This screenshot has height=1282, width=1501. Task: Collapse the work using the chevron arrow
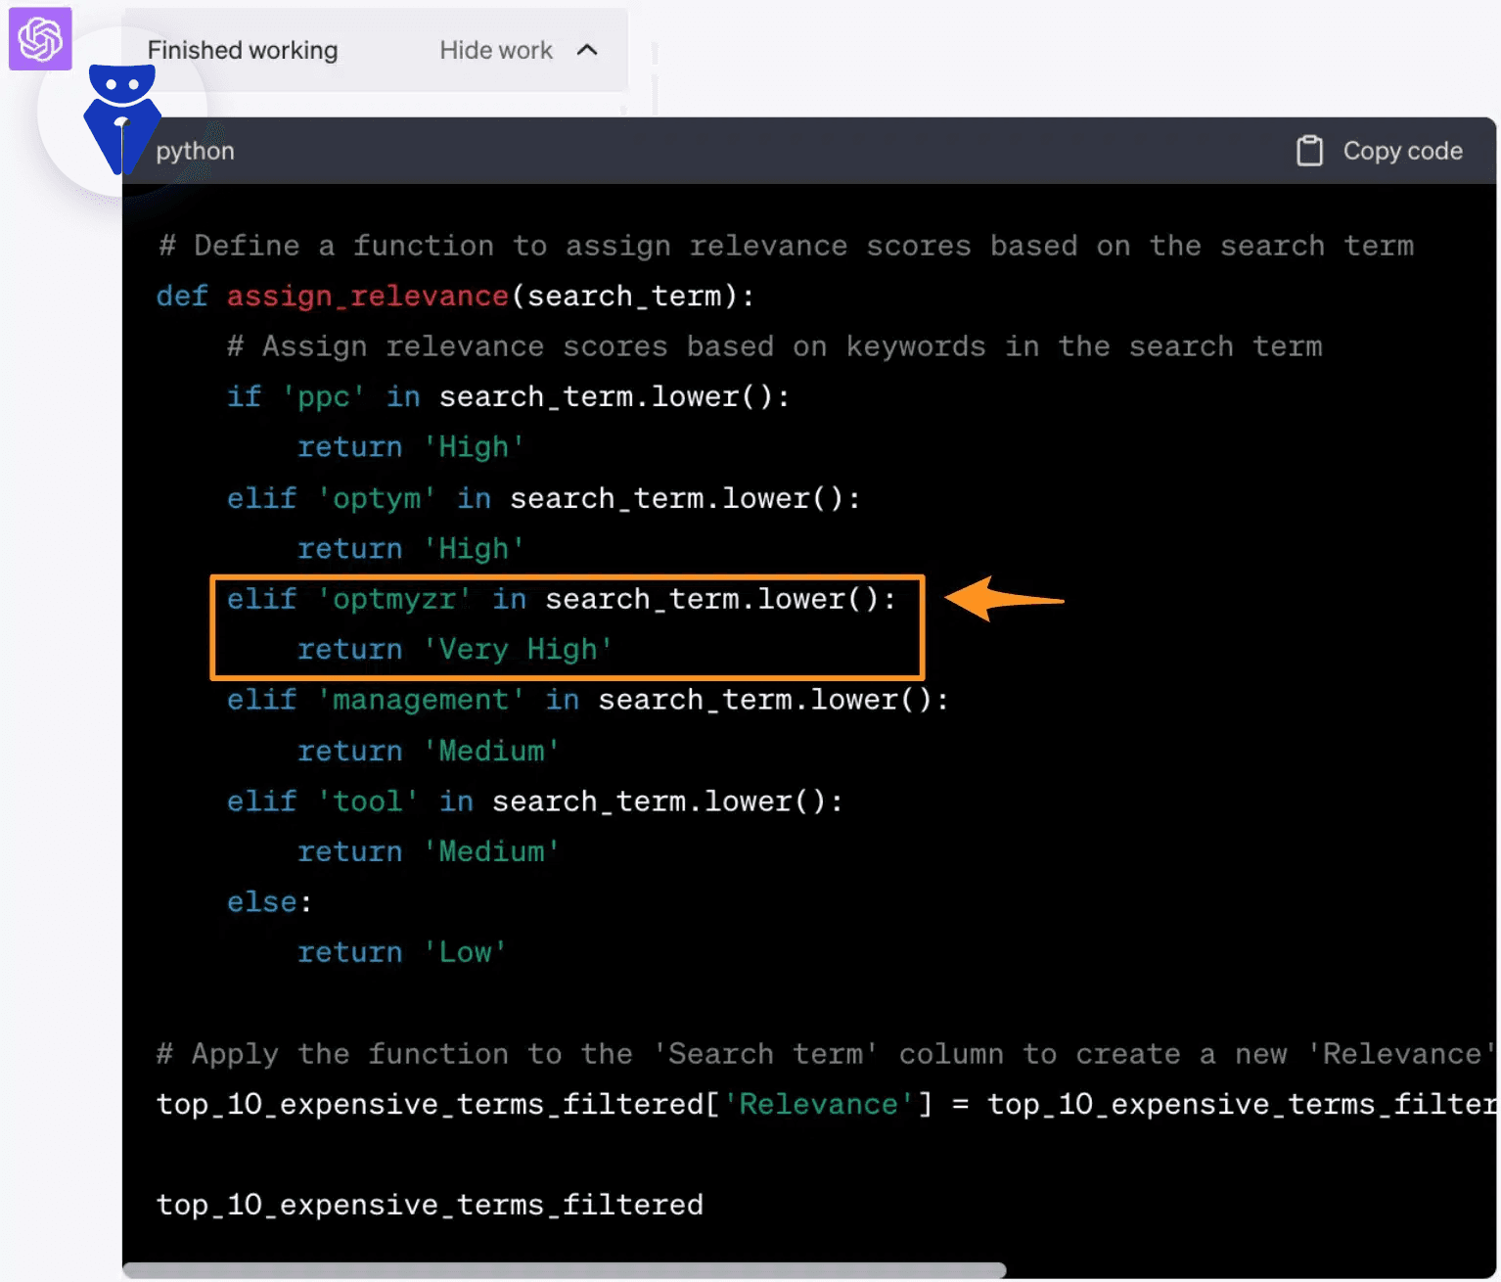pyautogui.click(x=587, y=50)
